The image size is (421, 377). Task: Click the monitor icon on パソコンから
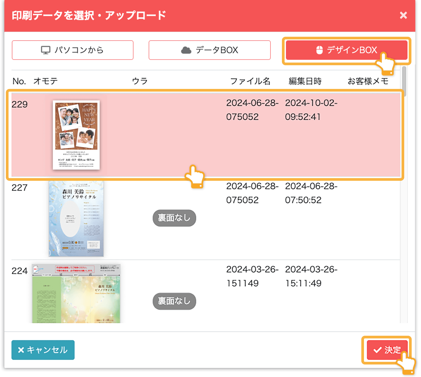click(x=46, y=50)
